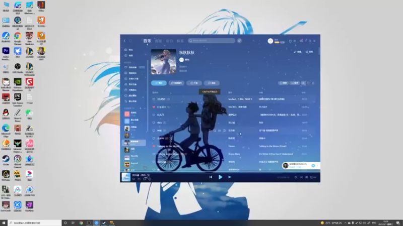Open the second sidebar navigation item
Screen dimensions: 403x226
click(129, 55)
